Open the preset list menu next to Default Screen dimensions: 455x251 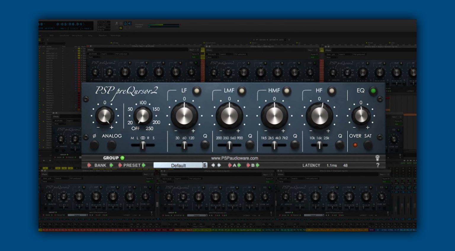click(205, 165)
